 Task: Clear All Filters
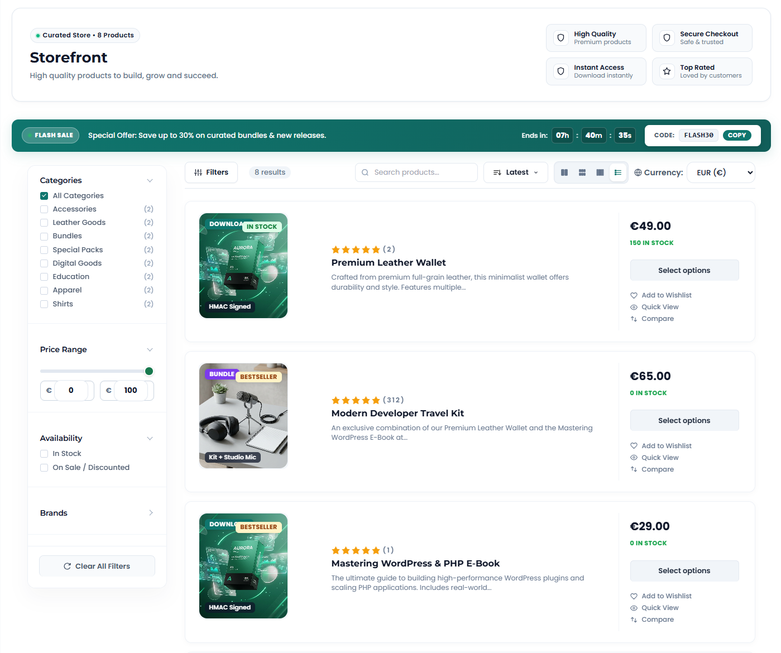pos(97,566)
